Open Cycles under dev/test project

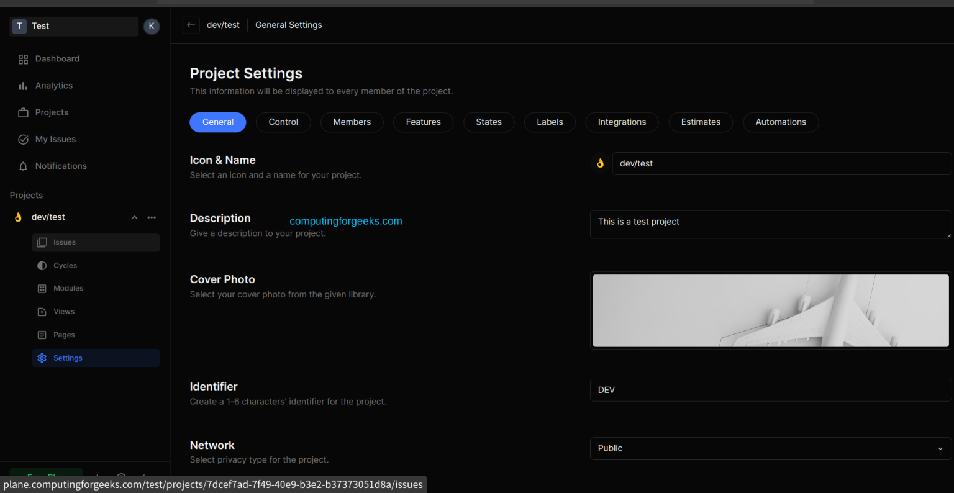point(65,265)
